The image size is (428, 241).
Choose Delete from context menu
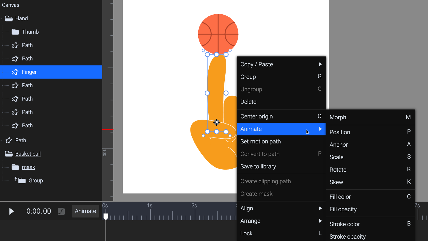281,102
